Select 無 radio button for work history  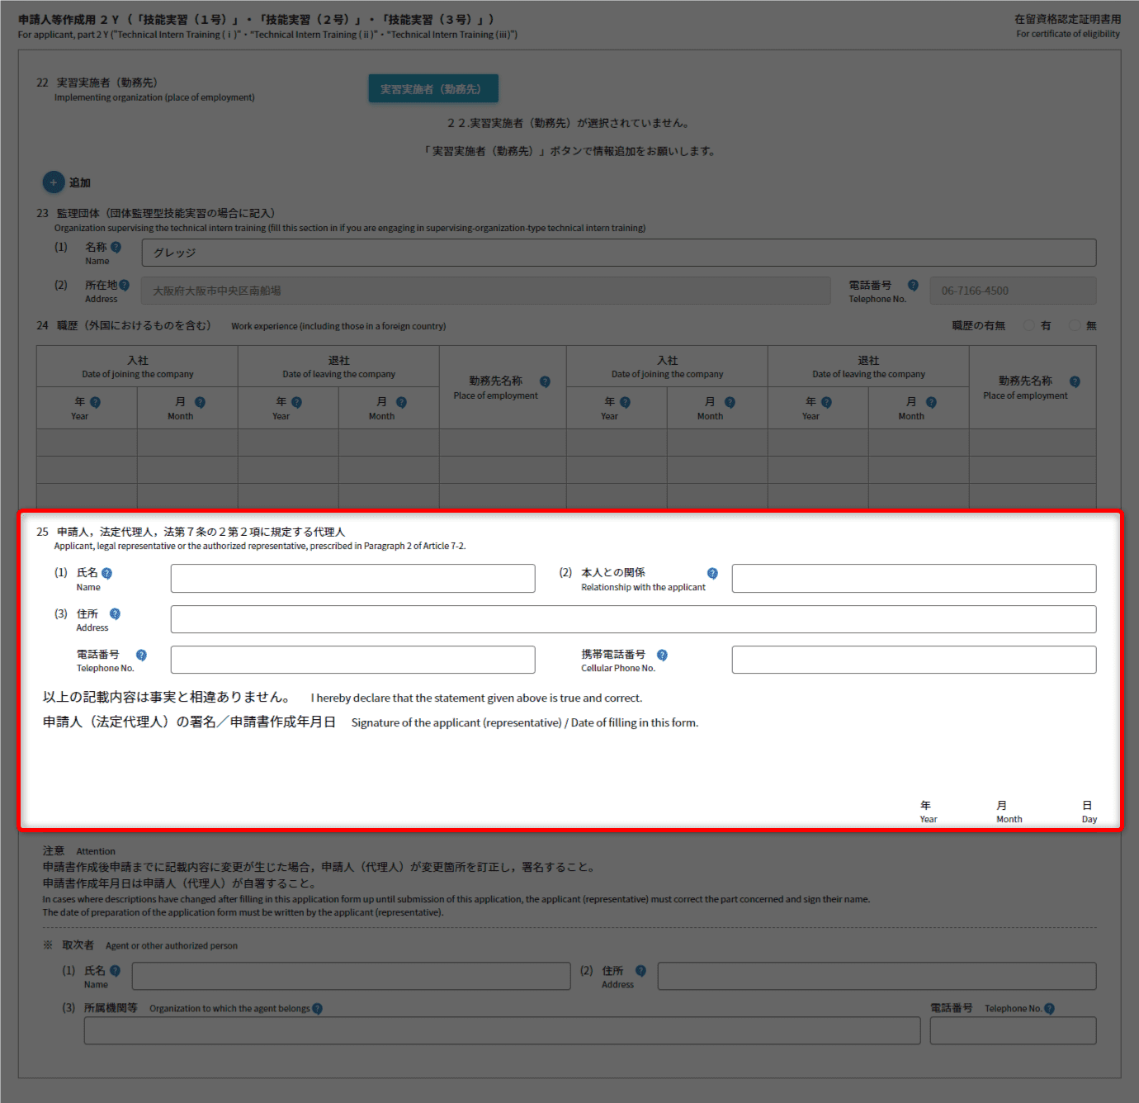pyautogui.click(x=1075, y=325)
